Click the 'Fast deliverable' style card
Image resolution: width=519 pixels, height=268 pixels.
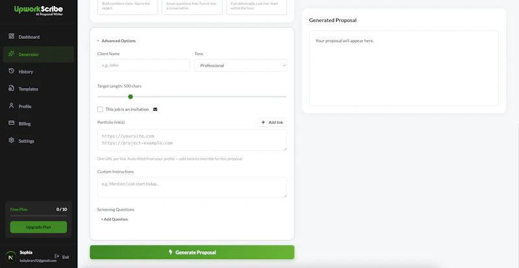[x=256, y=6]
